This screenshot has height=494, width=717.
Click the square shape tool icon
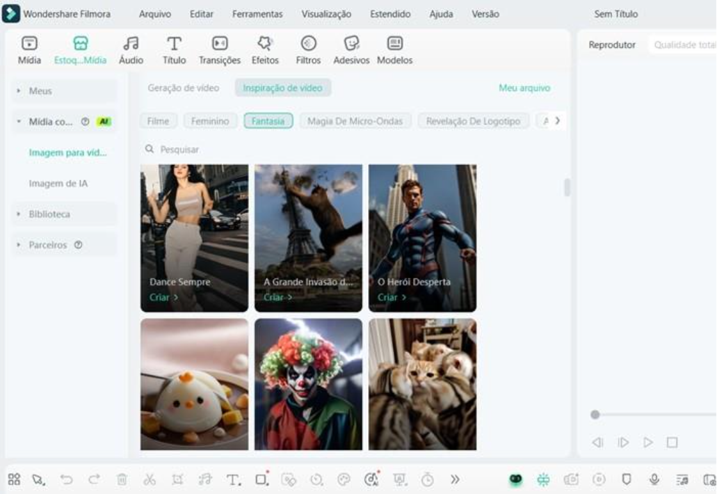point(262,479)
